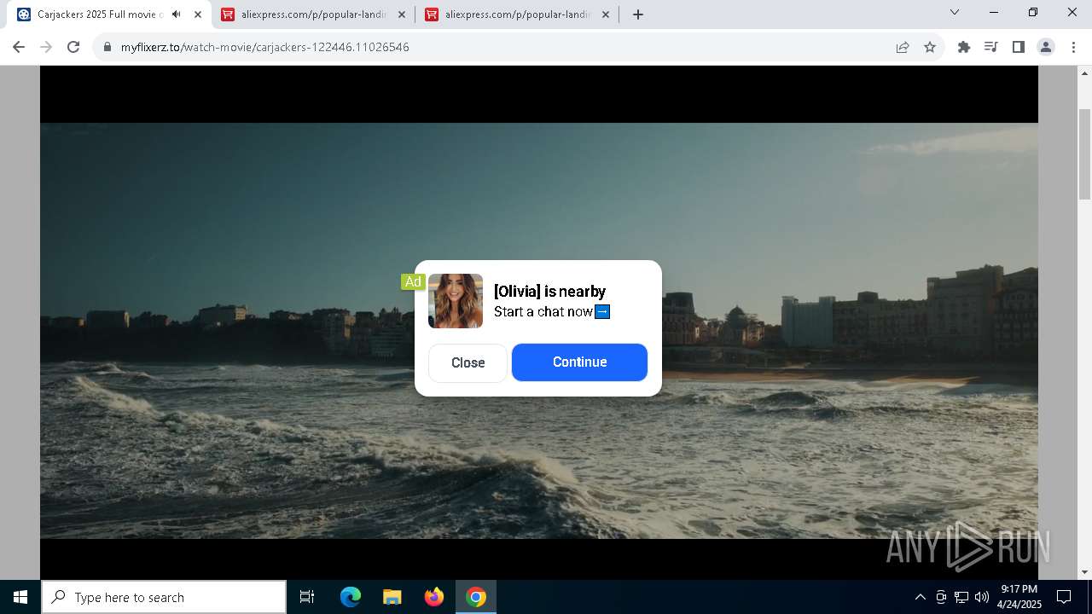Show hidden system tray icons
Image resolution: width=1092 pixels, height=614 pixels.
(x=920, y=597)
